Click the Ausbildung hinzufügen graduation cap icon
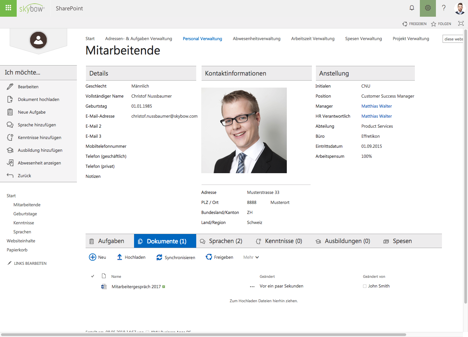The image size is (468, 337). click(x=10, y=150)
